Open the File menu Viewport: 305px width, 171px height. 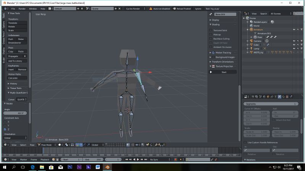coord(13,8)
